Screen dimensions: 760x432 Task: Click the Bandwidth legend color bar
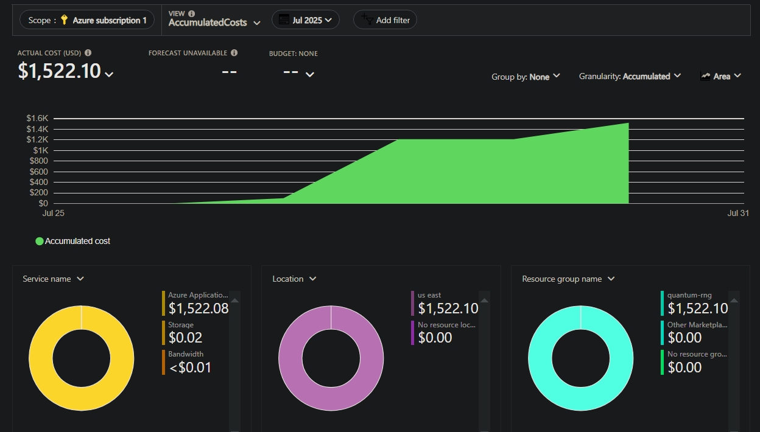pos(164,362)
